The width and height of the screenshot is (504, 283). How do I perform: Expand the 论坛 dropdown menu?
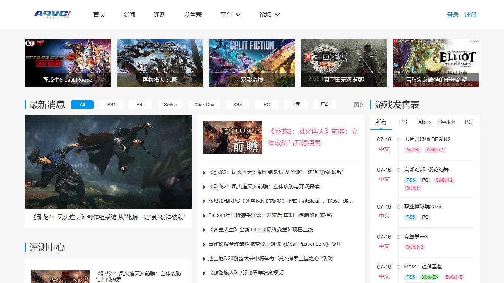click(x=270, y=15)
